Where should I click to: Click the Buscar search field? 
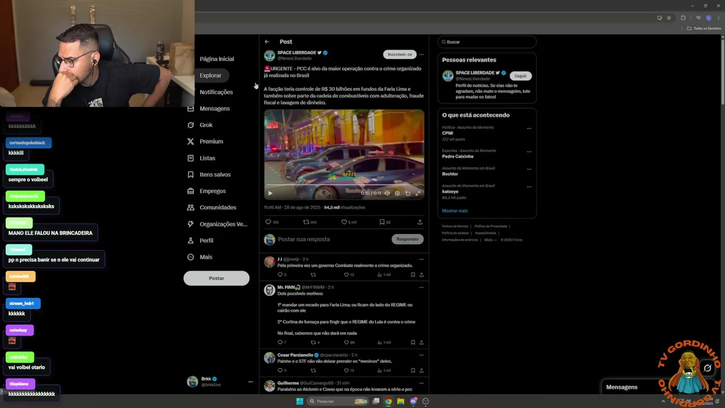point(487,42)
